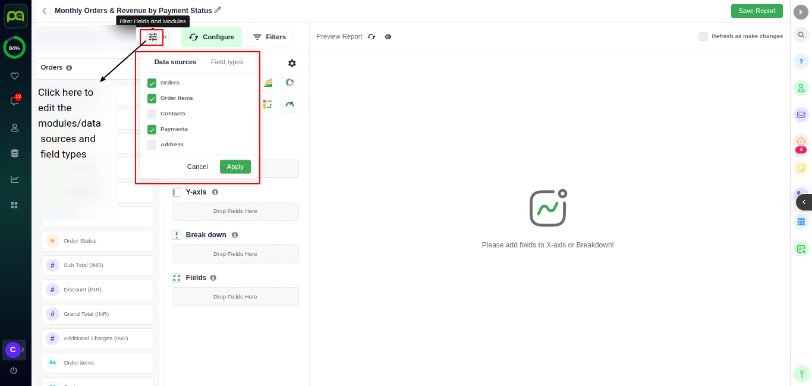Select the donut chart type icon
Image resolution: width=812 pixels, height=386 pixels.
(x=289, y=82)
